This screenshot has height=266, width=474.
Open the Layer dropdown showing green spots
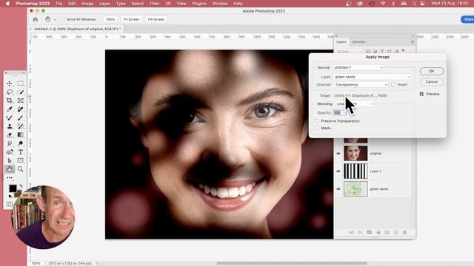[372, 77]
